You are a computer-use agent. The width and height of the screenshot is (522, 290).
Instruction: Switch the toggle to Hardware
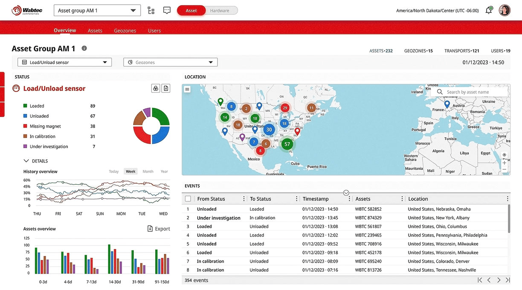tap(220, 11)
